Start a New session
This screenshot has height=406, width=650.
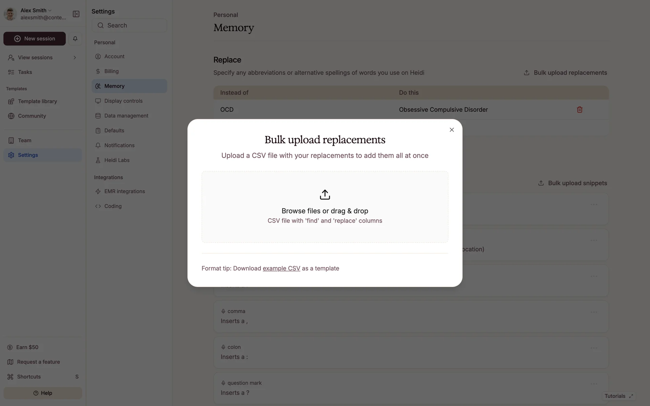point(35,39)
